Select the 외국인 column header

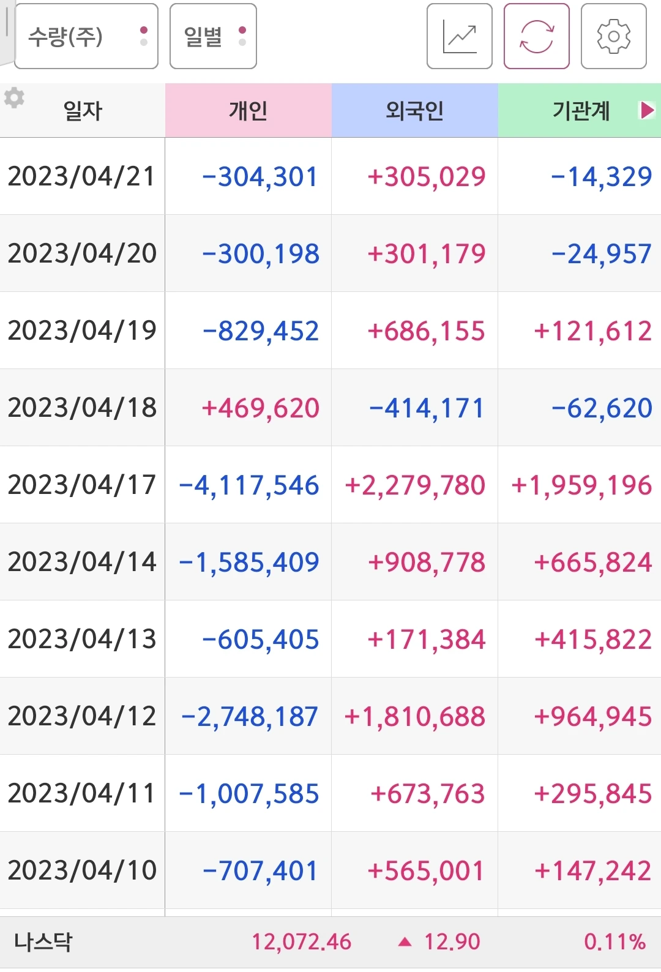[415, 110]
